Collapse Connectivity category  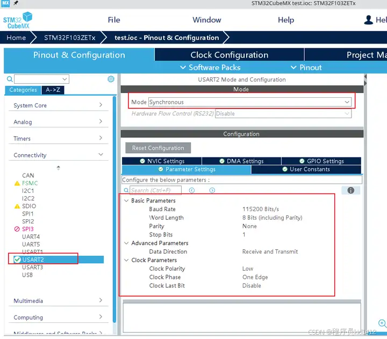(59, 155)
